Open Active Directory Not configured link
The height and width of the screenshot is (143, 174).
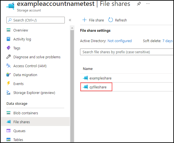[120, 41]
